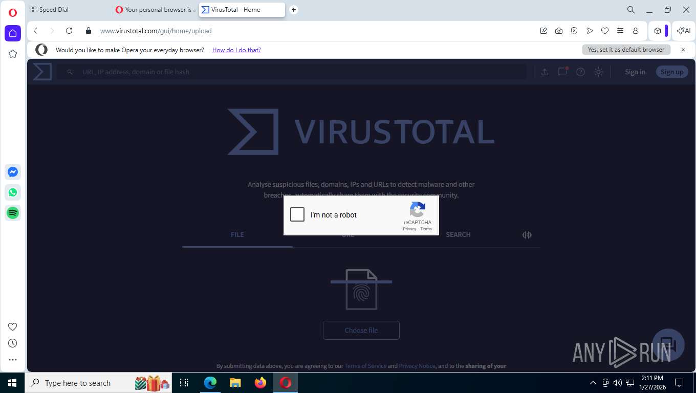The width and height of the screenshot is (696, 393).
Task: Click the browser address bar URL
Action: coord(156,31)
